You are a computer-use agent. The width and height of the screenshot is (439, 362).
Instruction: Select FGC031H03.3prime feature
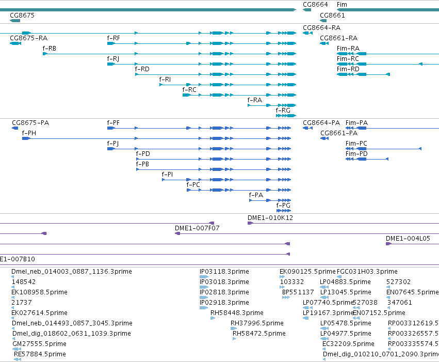point(367,272)
